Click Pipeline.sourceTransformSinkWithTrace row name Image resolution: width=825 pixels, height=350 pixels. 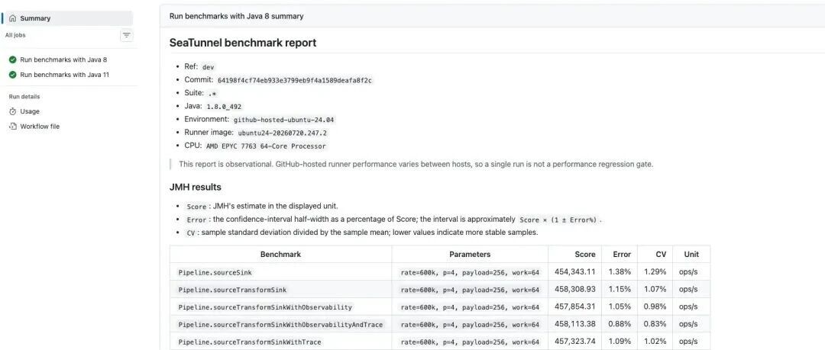249,342
